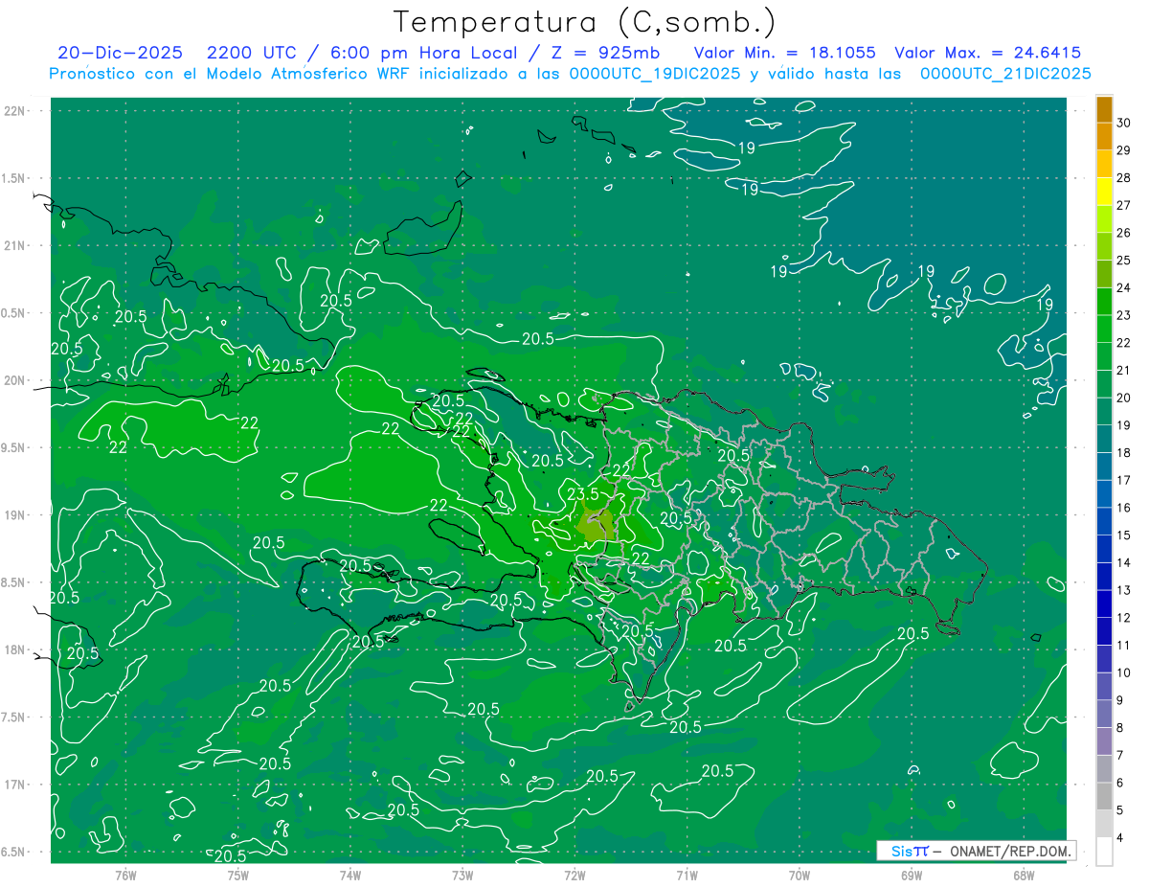Click the '21N' latitude axis label
This screenshot has height=888, width=1149.
[x=14, y=246]
